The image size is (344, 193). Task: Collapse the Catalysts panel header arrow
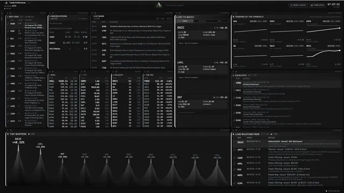click(233, 75)
